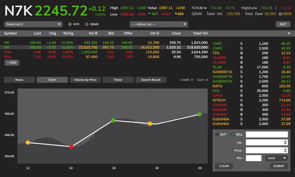Click the red down-arrow decliners indicator
Image resolution: width=295 pixels, height=177 pixels.
point(163,14)
